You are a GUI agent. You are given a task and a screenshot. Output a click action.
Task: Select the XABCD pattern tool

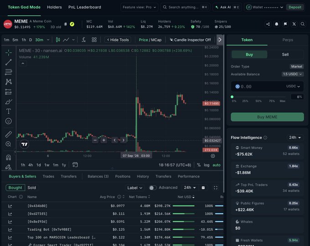[x=8, y=82]
